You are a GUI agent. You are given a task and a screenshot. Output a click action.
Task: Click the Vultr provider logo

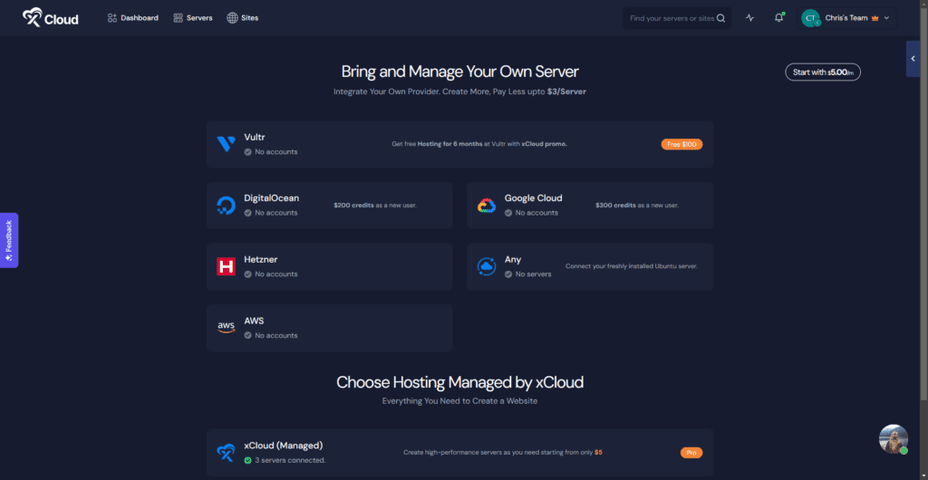coord(226,144)
